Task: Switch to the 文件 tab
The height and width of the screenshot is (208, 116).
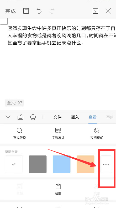Action: point(57,117)
